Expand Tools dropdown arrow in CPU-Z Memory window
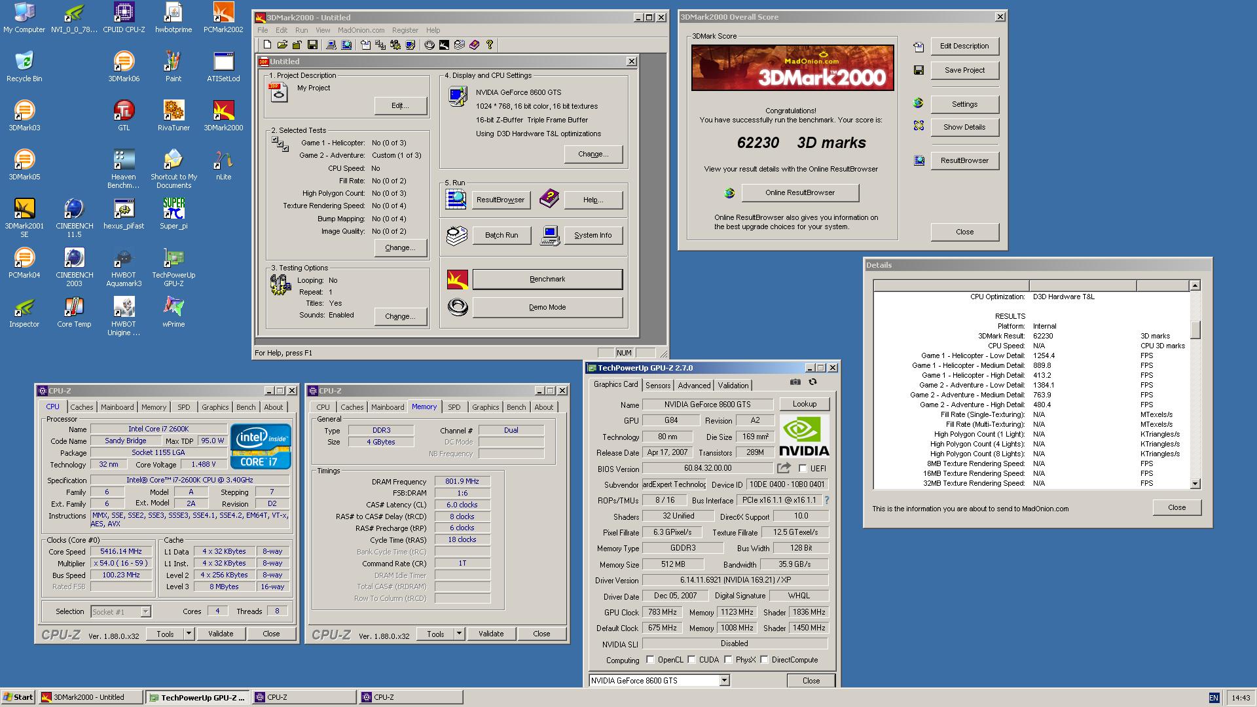 [459, 634]
